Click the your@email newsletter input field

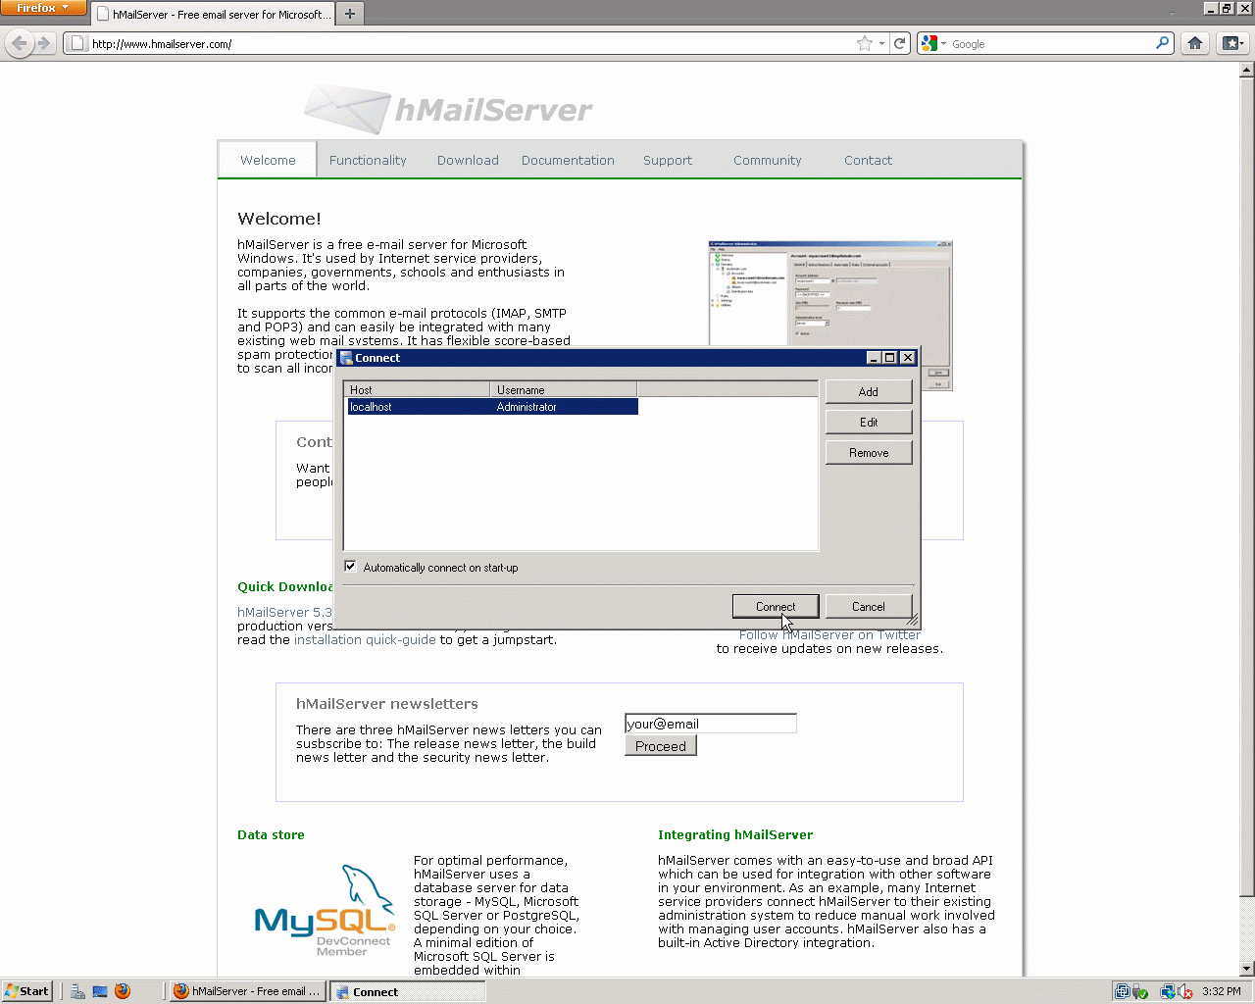[711, 724]
